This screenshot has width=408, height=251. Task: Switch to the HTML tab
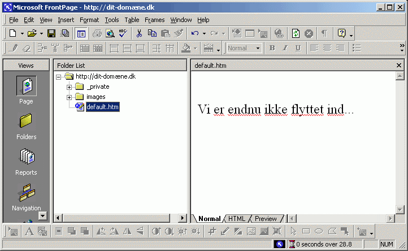(237, 219)
